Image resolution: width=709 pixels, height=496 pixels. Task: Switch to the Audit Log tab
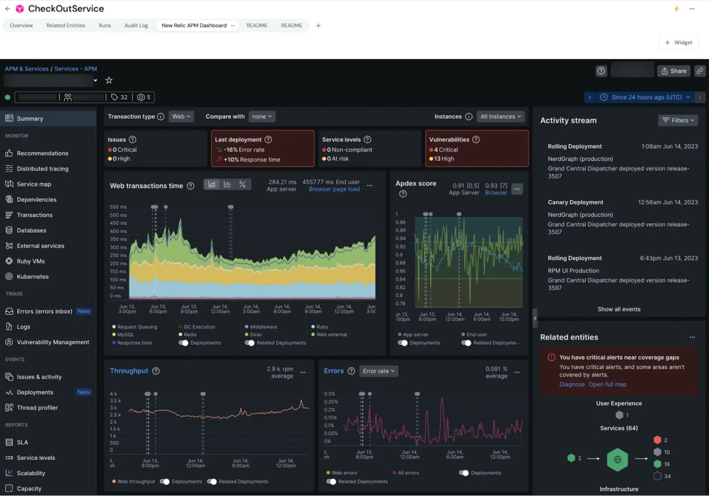(x=136, y=26)
